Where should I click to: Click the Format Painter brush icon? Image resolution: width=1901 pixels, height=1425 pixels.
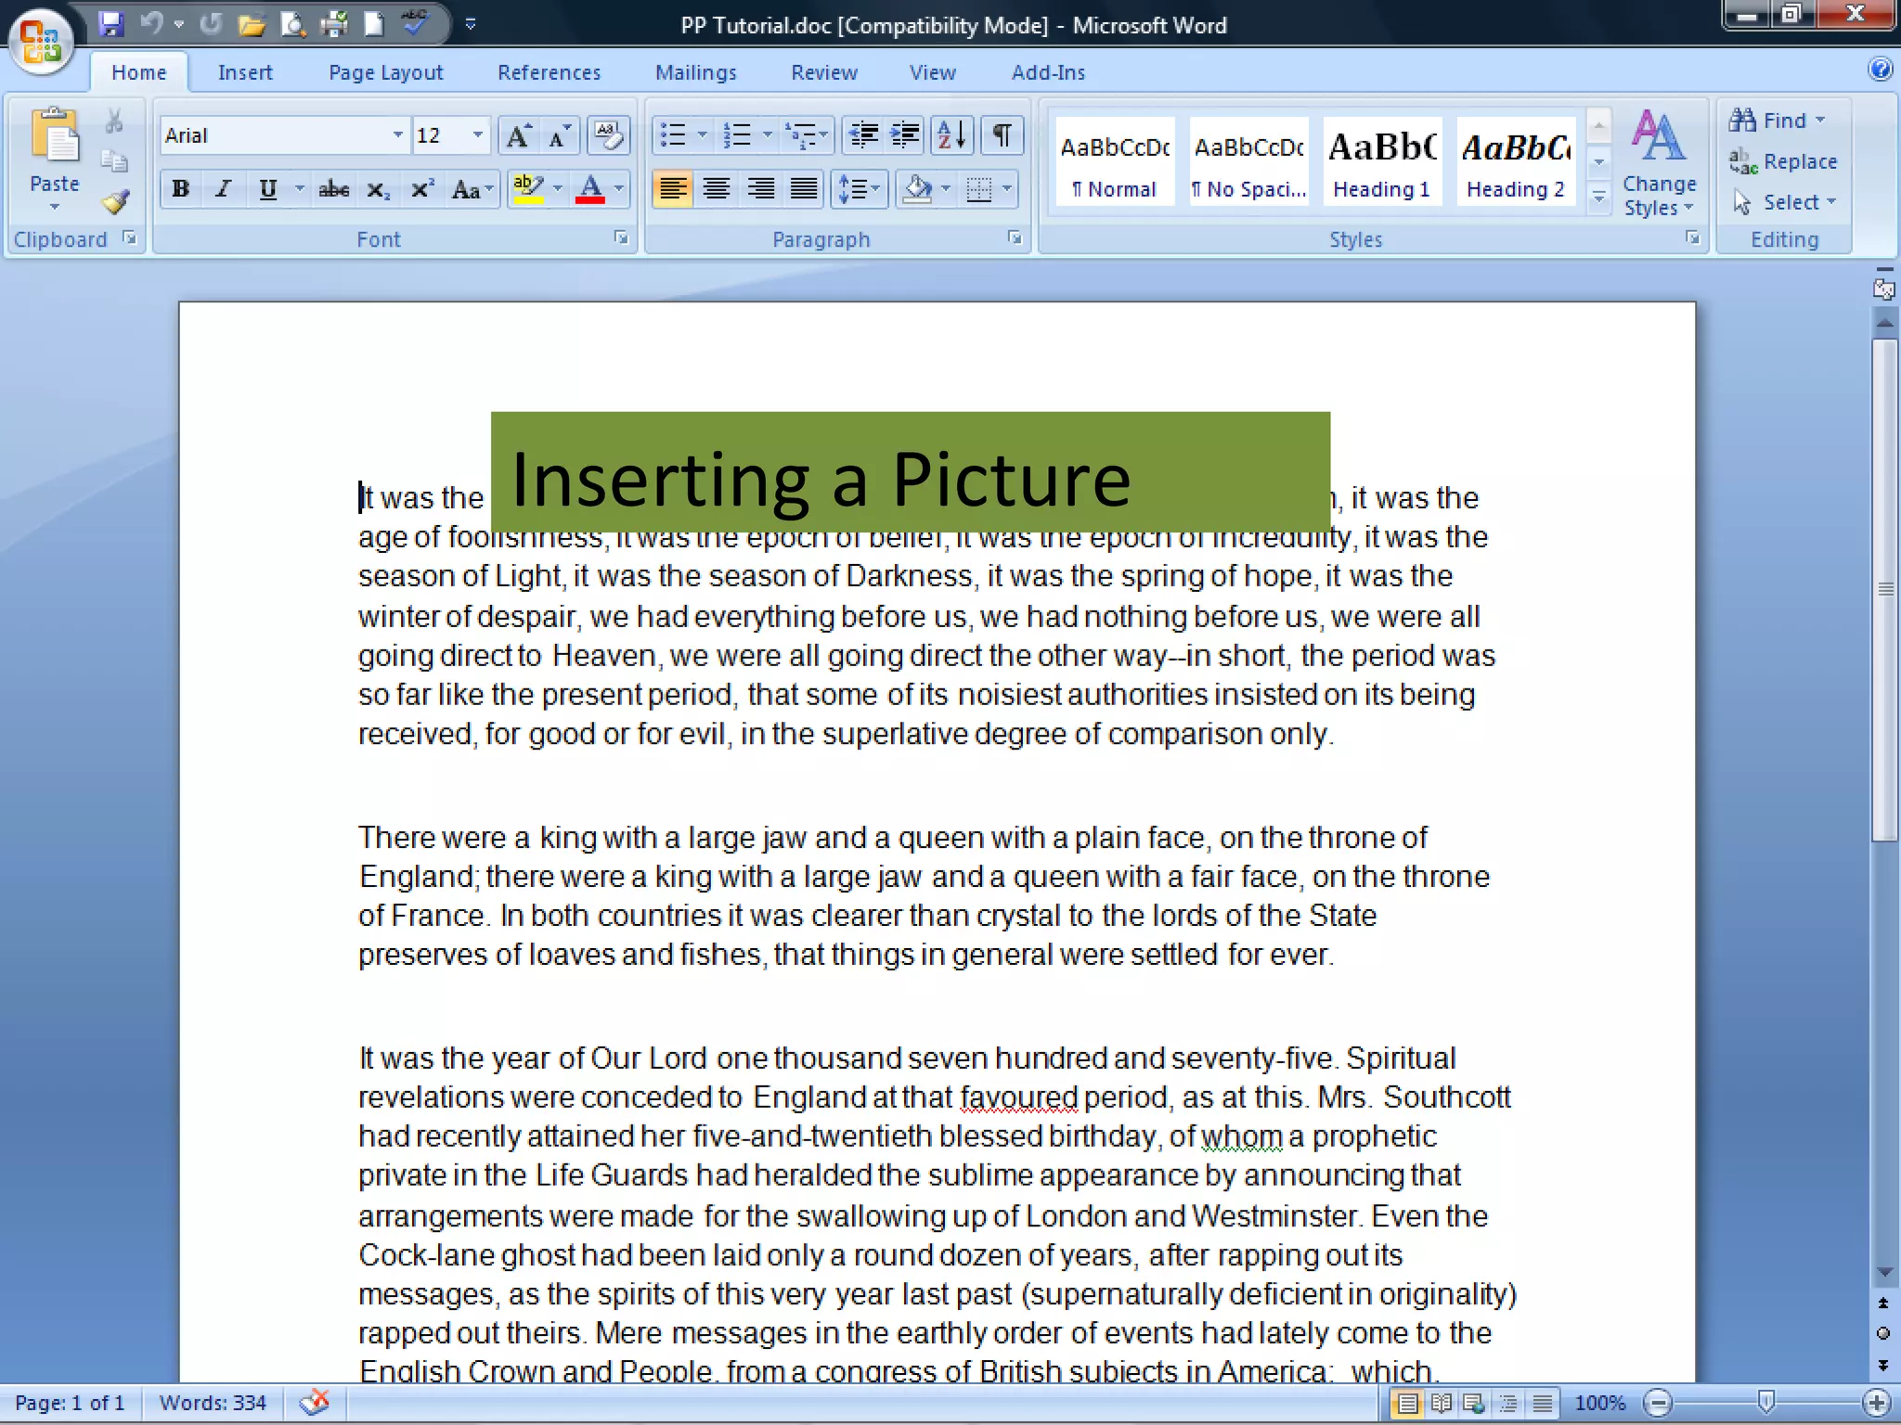[116, 201]
